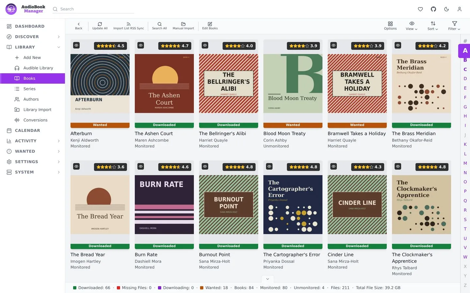Toggle eye icon on The Bellringer's Alibi
This screenshot has height=293, width=470.
click(205, 45)
